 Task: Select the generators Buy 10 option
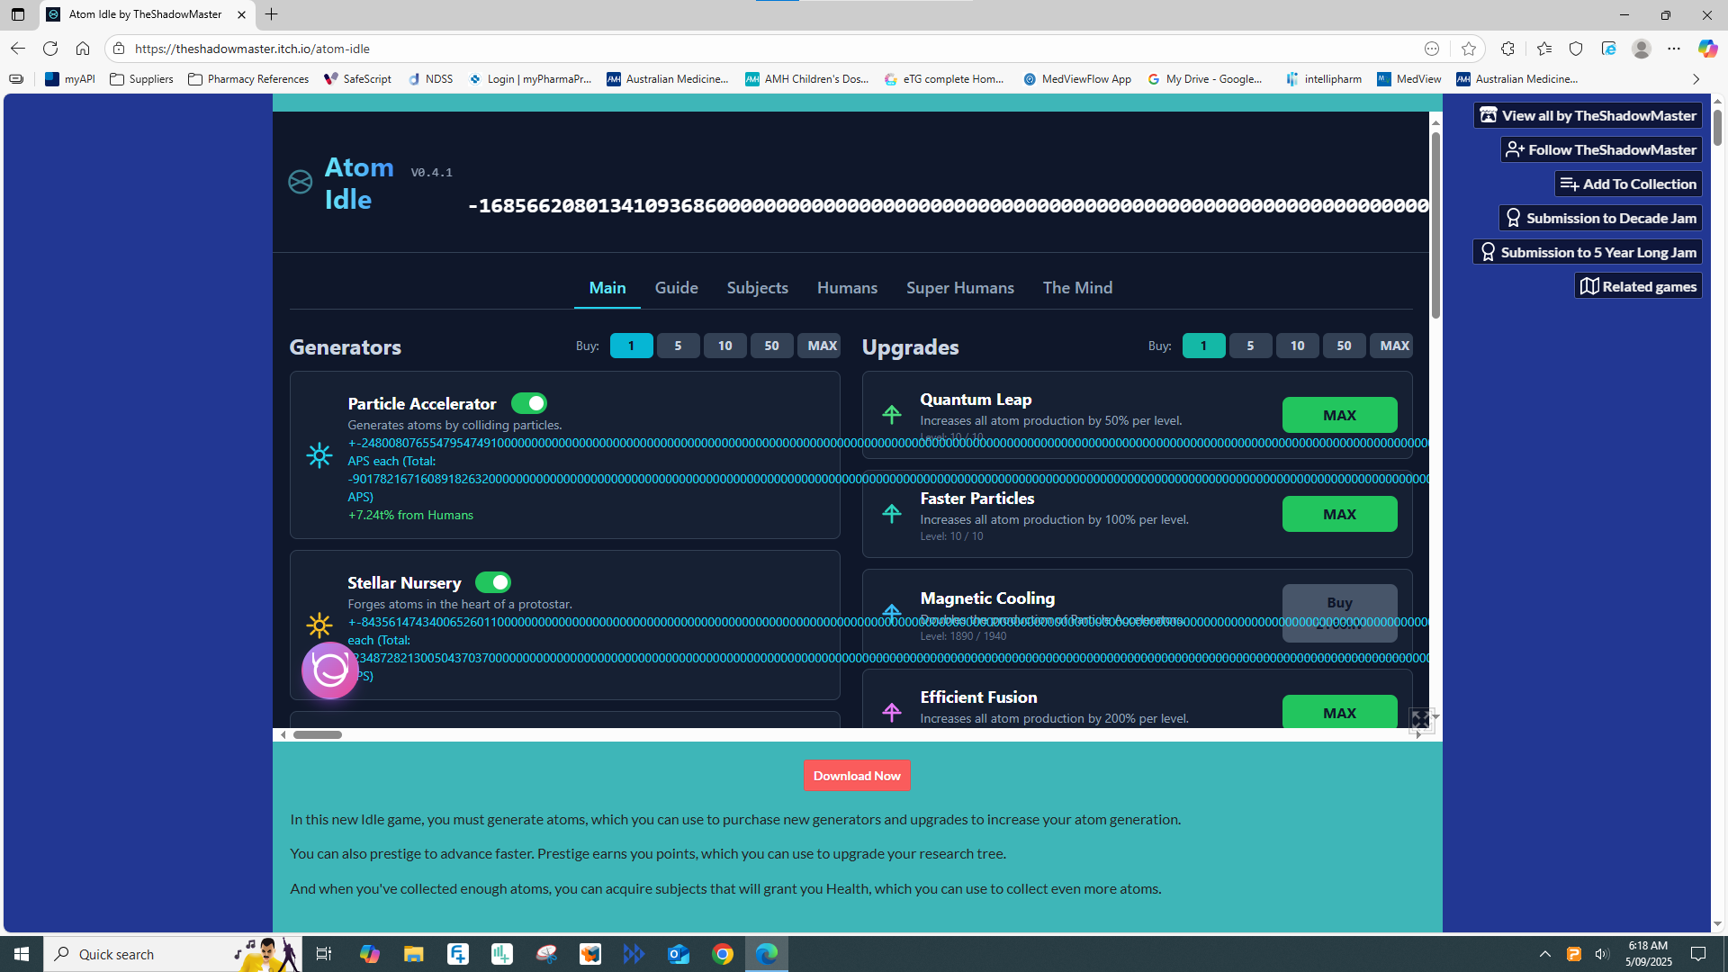pyautogui.click(x=724, y=346)
